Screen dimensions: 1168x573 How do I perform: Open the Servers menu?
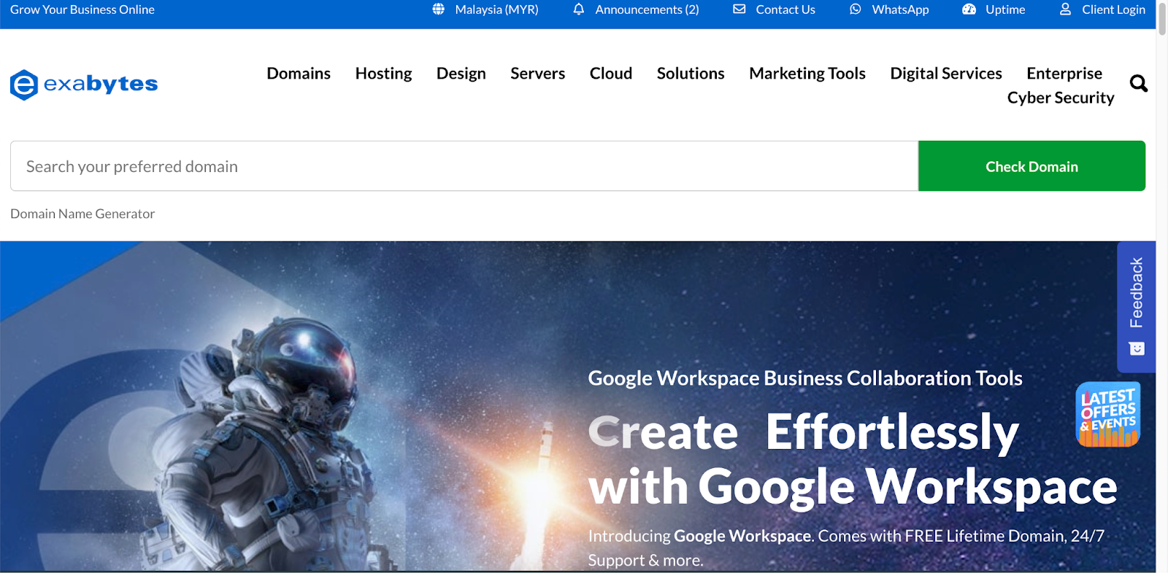(538, 74)
